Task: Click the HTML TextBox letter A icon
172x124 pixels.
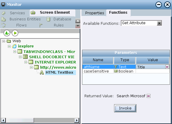Action: click(x=42, y=72)
